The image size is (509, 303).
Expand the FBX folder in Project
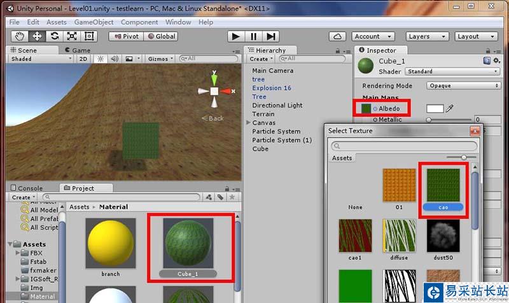coord(18,252)
